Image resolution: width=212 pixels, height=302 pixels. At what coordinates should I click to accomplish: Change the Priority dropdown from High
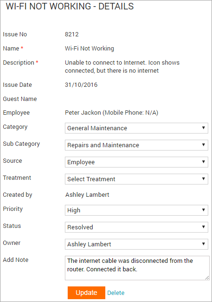click(x=136, y=210)
